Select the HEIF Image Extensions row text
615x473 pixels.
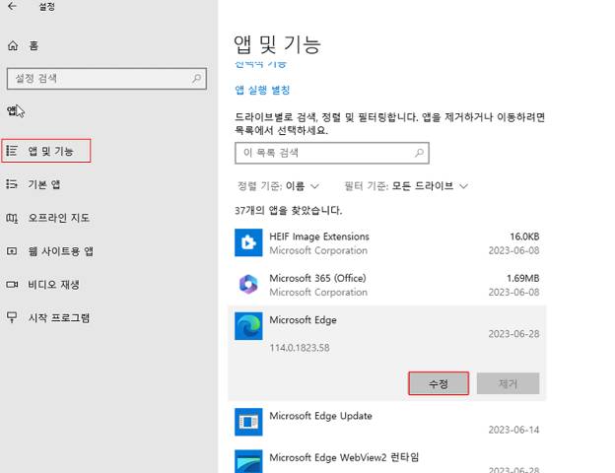point(319,236)
